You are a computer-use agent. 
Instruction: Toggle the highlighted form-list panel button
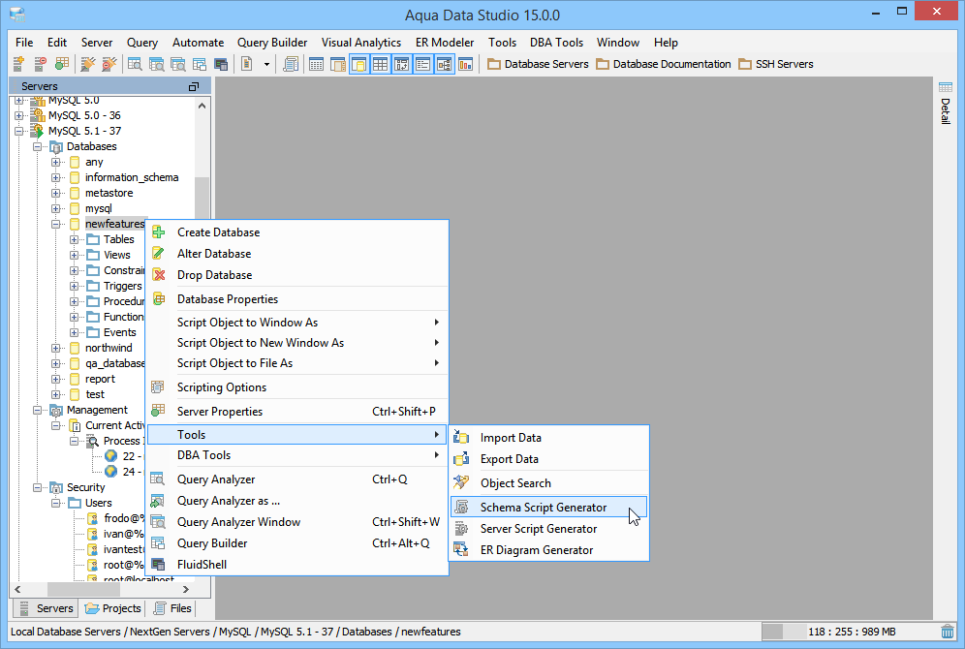(x=422, y=64)
